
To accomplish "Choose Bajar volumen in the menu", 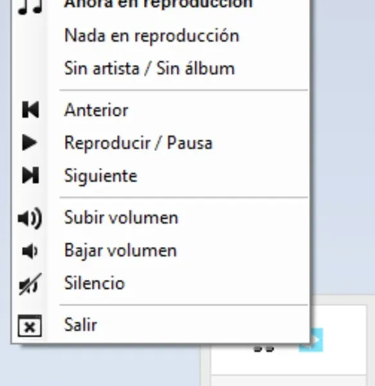I will [x=161, y=251].
